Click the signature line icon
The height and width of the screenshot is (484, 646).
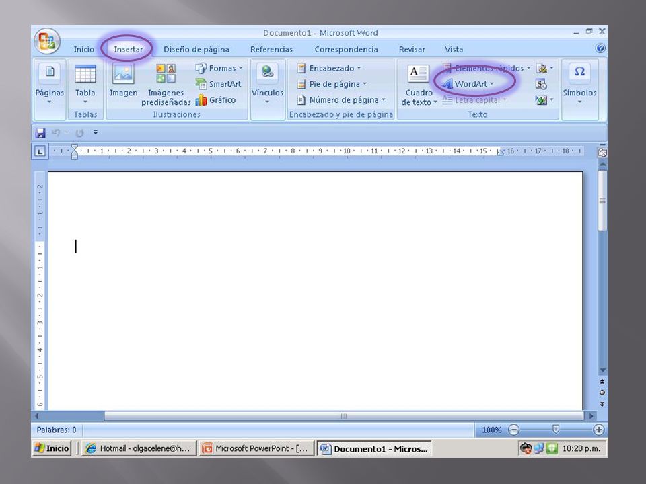(x=541, y=69)
